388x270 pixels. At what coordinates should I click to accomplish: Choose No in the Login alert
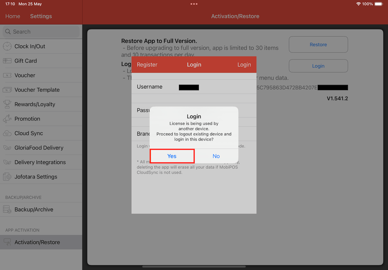[x=216, y=156]
